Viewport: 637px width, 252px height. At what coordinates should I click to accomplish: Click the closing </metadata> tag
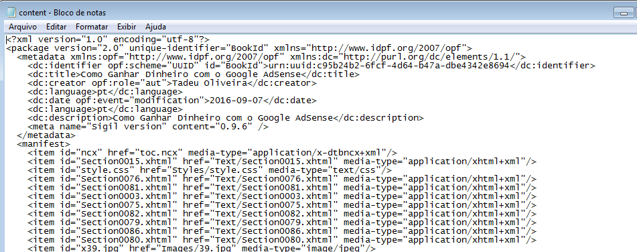click(46, 135)
